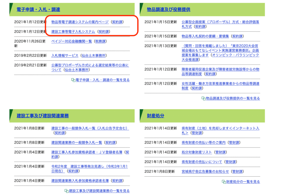Viewport: 283px width, 194px height.
Task: Open the 電子申請・入札・調達 section heading
Action: (38, 10)
